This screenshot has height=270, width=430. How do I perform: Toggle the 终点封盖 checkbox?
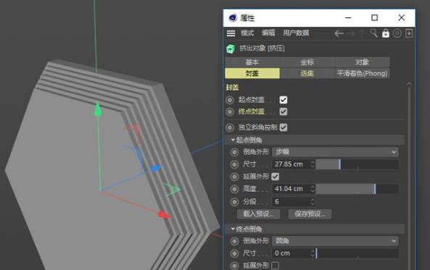(x=284, y=111)
